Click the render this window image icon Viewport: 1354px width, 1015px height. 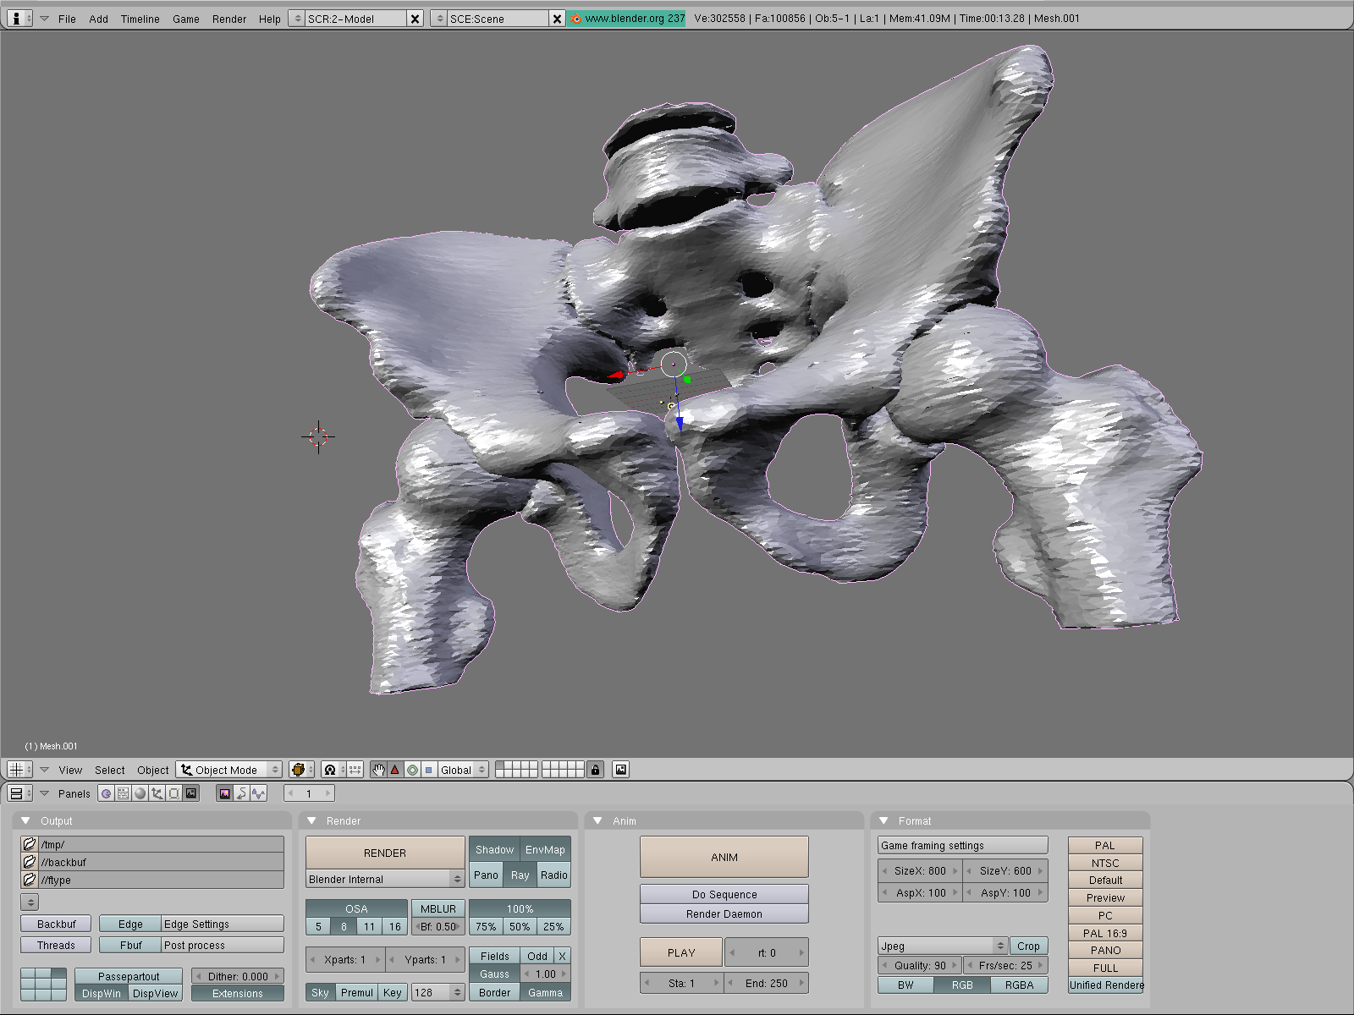point(621,770)
